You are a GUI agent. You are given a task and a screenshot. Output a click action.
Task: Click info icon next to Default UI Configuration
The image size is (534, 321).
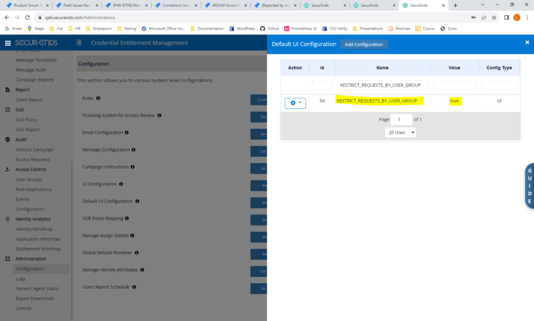point(137,201)
